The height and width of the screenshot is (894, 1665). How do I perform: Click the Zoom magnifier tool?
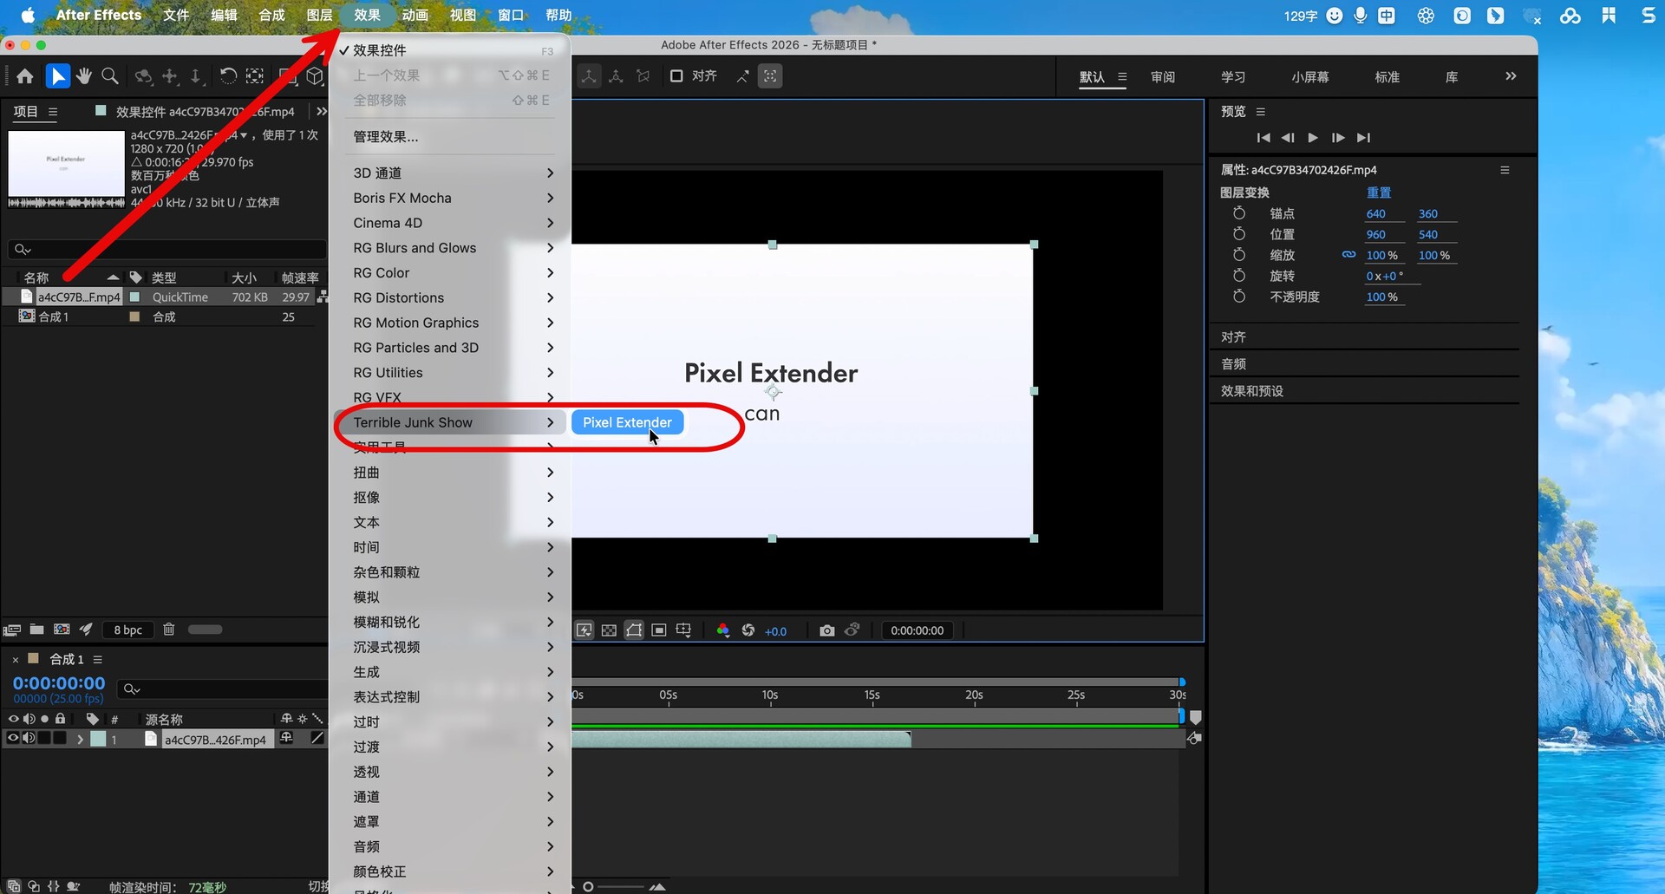coord(110,76)
